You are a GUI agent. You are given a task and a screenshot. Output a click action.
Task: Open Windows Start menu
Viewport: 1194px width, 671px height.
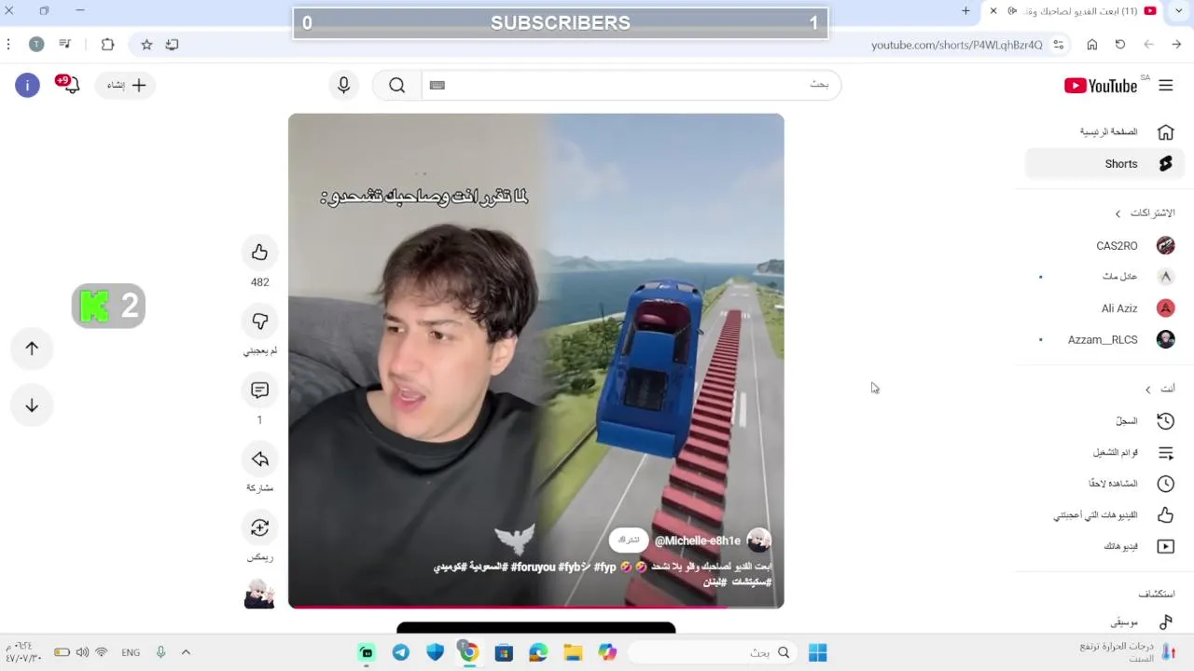coord(818,653)
